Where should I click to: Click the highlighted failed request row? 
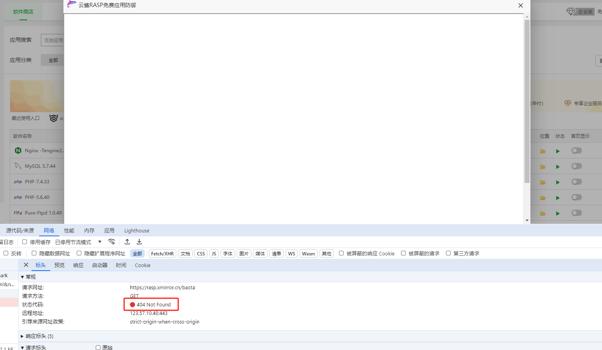(9, 303)
